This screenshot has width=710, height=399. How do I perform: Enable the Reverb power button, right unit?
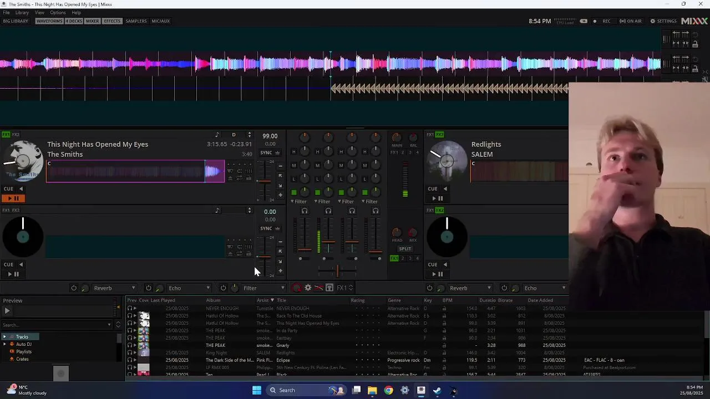pos(430,288)
